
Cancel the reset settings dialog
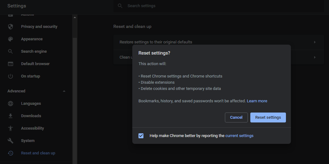pyautogui.click(x=236, y=117)
